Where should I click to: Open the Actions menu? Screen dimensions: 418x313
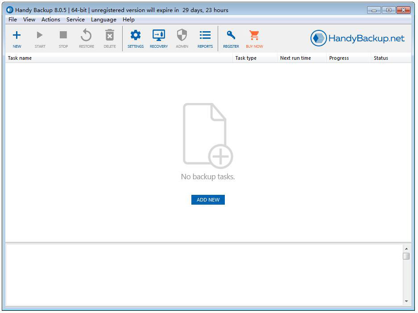50,20
